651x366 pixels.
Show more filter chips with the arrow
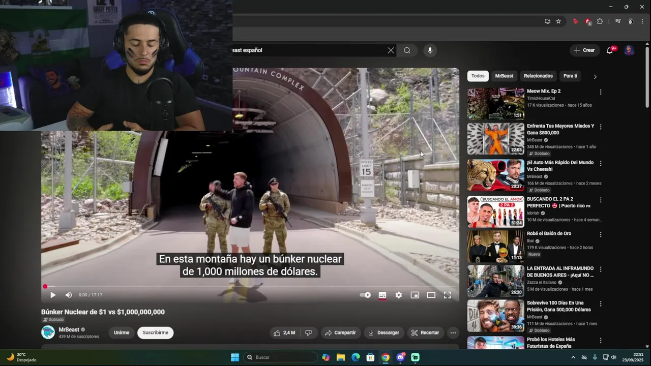(x=595, y=76)
